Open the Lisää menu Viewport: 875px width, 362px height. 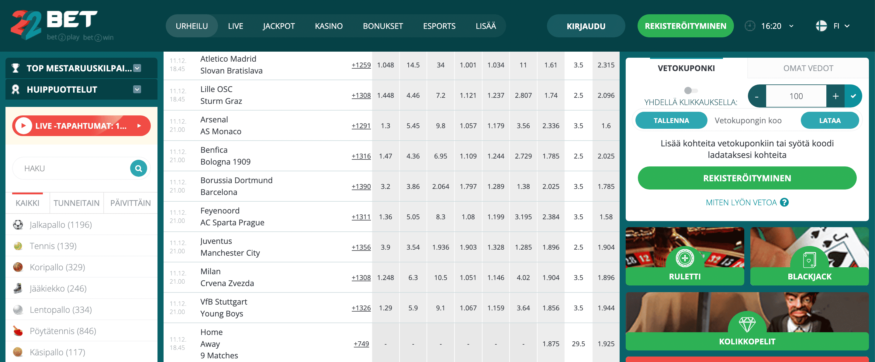tap(486, 26)
